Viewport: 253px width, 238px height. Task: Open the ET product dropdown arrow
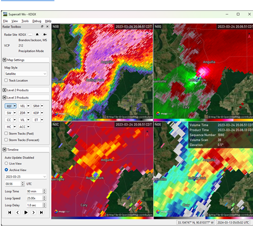point(42,120)
